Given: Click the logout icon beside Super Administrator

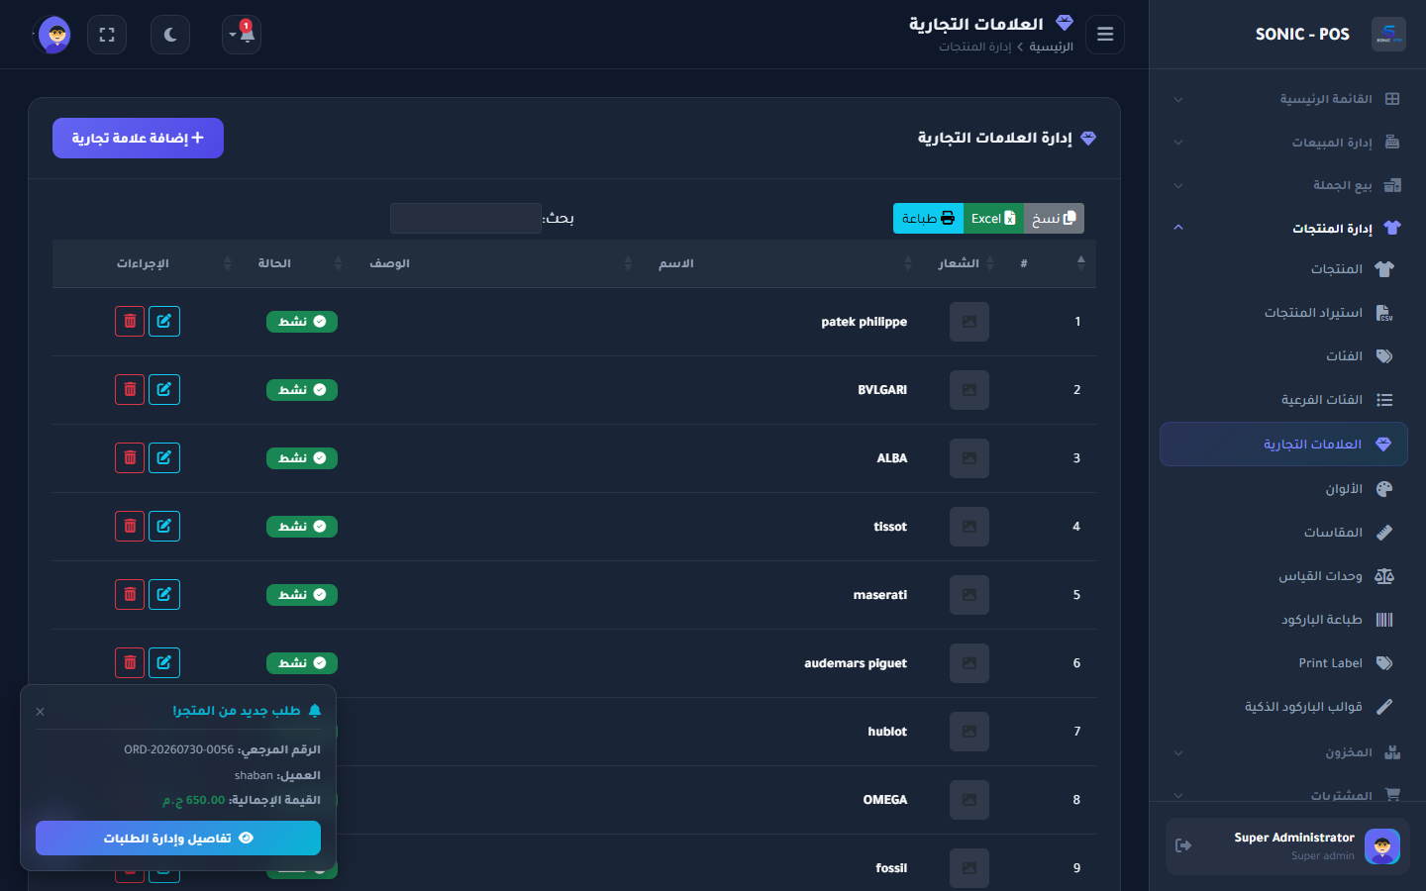Looking at the screenshot, I should [x=1183, y=845].
